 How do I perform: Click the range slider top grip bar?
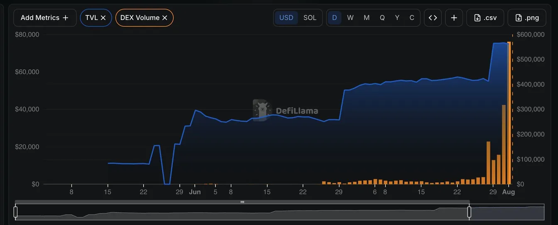click(242, 202)
